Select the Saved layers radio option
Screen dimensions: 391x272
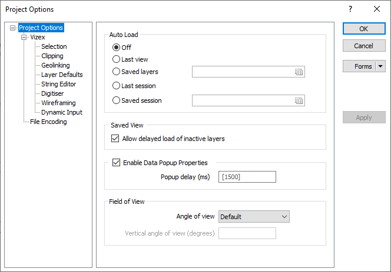point(116,72)
